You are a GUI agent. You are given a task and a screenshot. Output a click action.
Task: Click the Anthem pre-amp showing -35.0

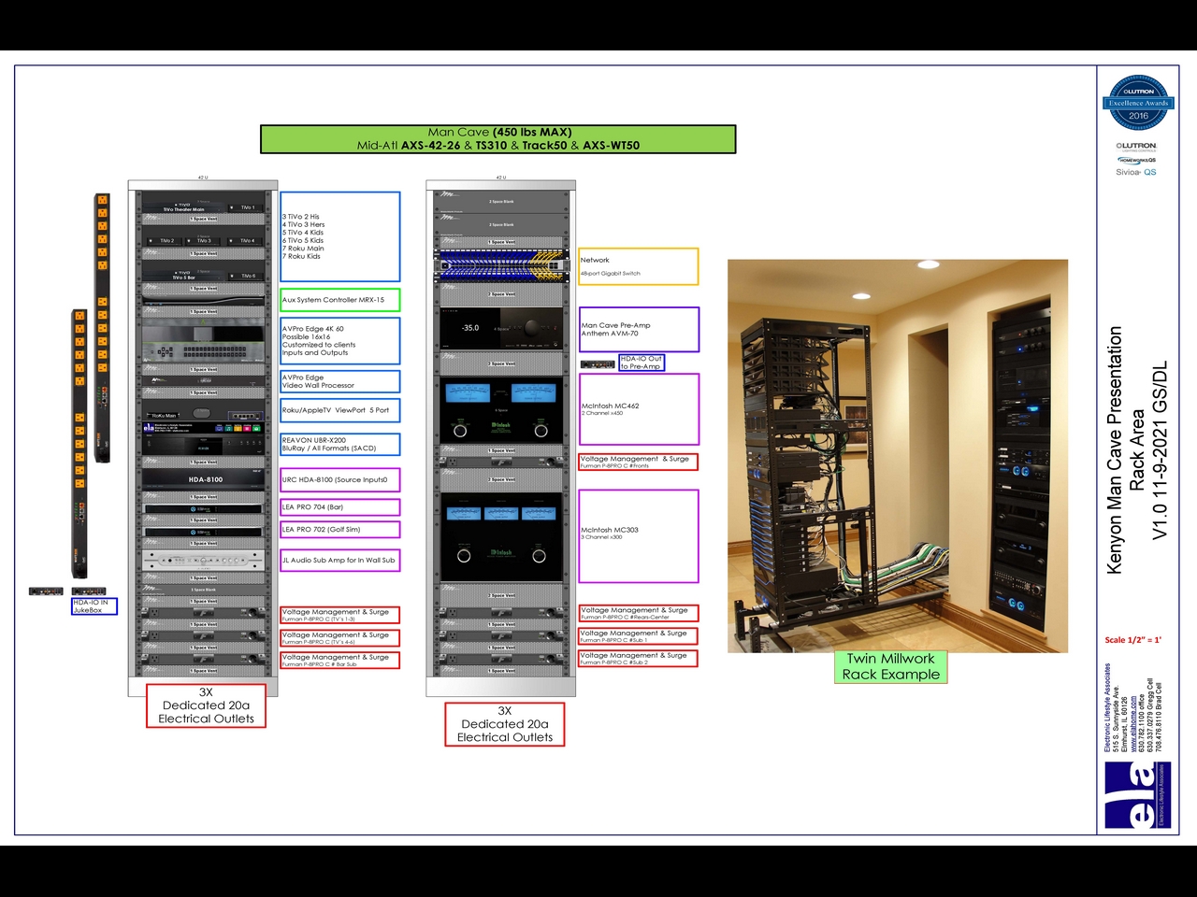(x=501, y=328)
